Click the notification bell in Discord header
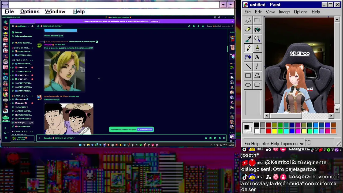The width and height of the screenshot is (343, 193). click(194, 26)
